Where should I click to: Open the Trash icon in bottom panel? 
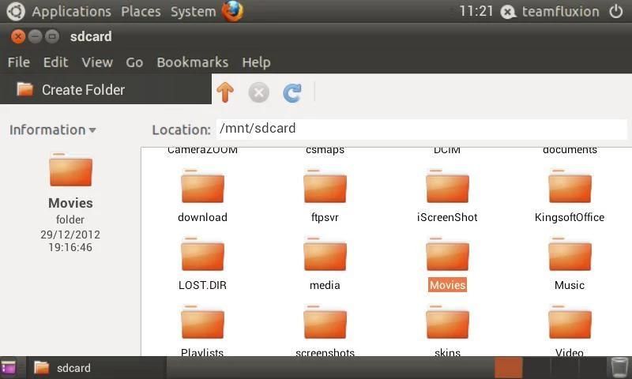(x=619, y=367)
